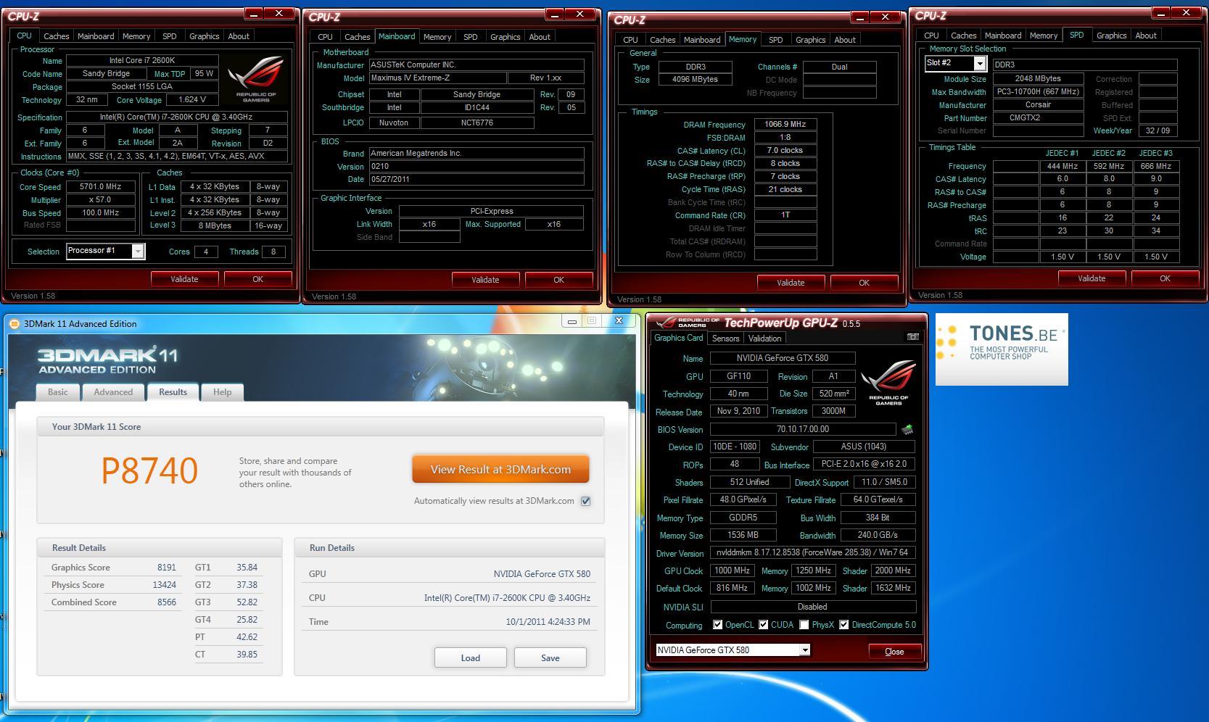Click Validate in the Memory CPU-Z window
Image resolution: width=1209 pixels, height=722 pixels.
[x=791, y=283]
